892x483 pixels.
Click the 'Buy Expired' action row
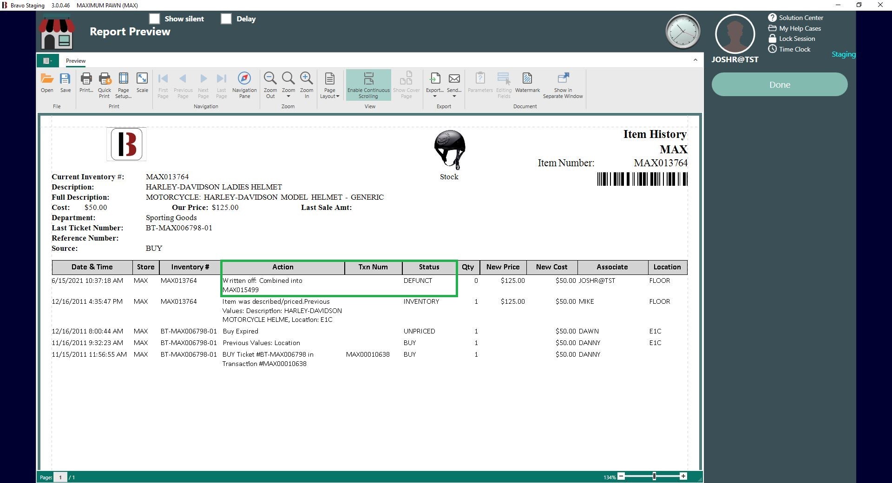click(240, 331)
